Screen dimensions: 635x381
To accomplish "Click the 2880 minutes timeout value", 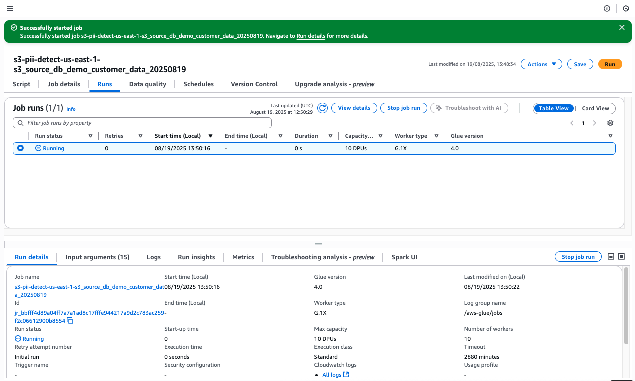I will click(482, 357).
